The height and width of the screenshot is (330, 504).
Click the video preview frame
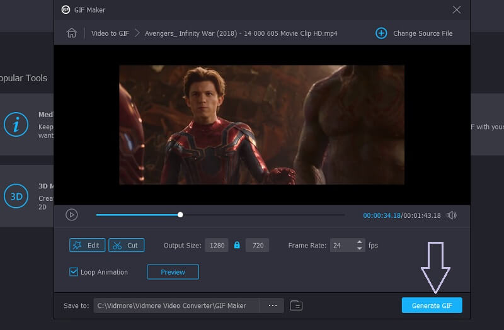click(x=261, y=125)
